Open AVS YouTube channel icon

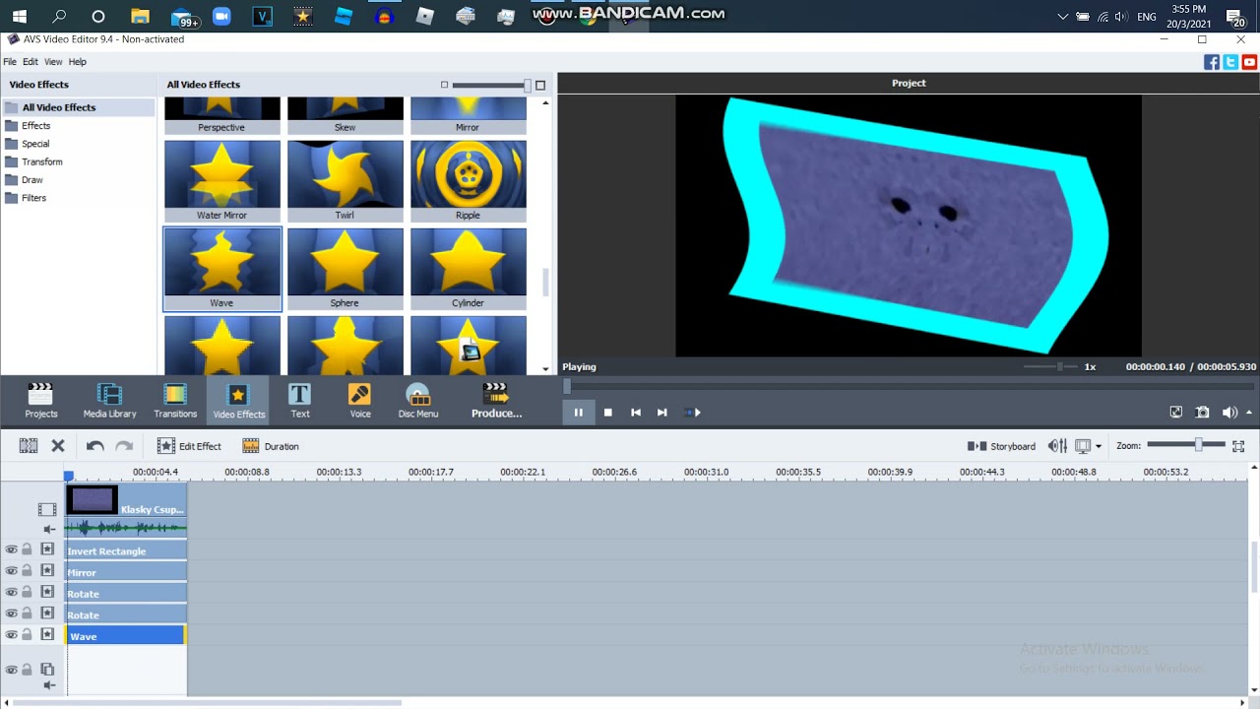coord(1249,62)
